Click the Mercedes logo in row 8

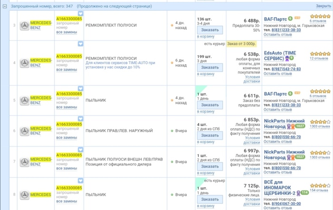[24, 195]
